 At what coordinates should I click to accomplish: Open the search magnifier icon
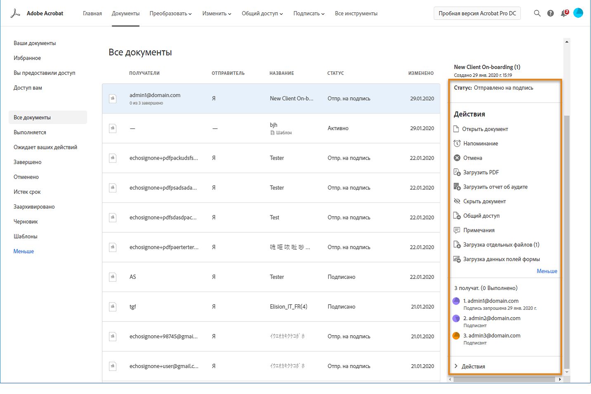coord(537,13)
